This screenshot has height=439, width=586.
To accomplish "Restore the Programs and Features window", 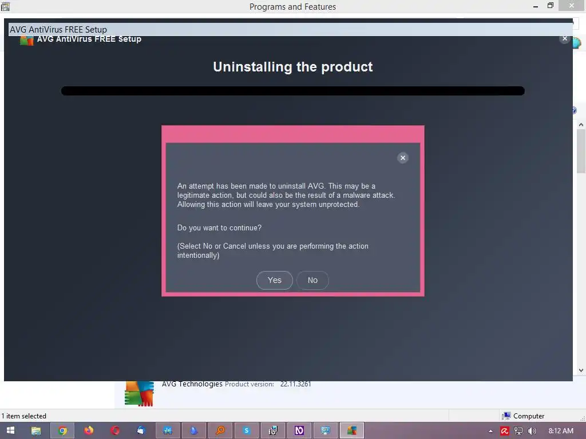I will [550, 6].
